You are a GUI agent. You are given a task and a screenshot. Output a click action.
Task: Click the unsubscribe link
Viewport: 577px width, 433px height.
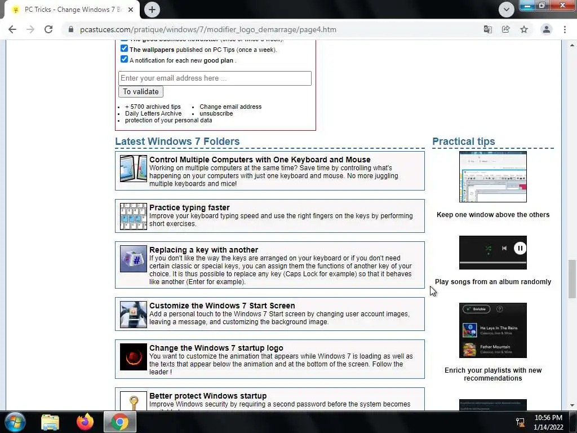216,113
